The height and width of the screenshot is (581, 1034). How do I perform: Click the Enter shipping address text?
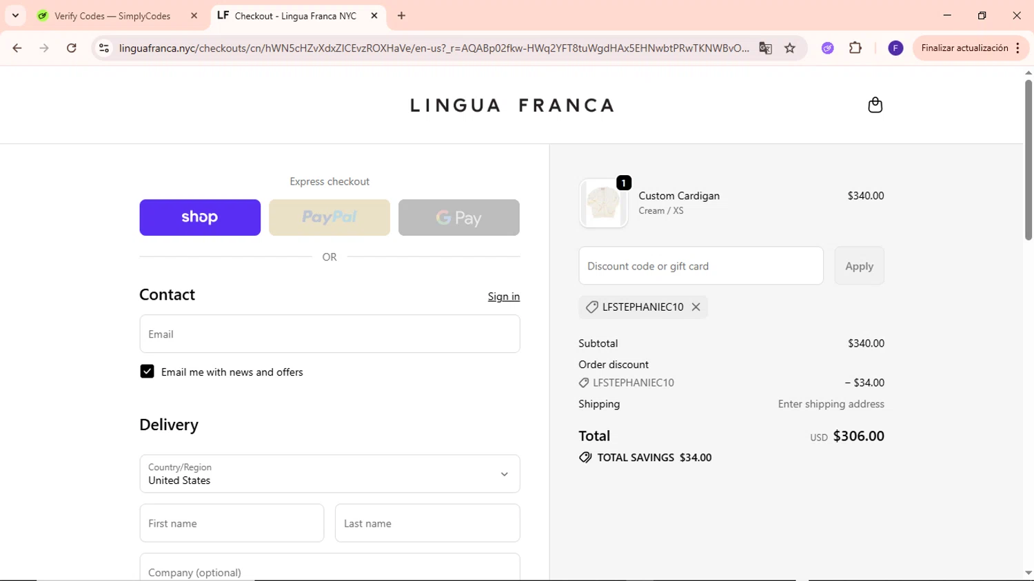[831, 405]
